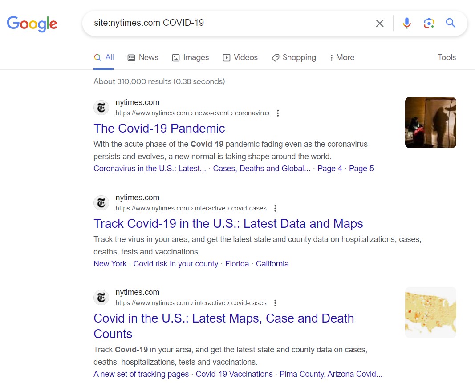Open options menu for Track Covid-19 result
475x383 pixels.
tap(275, 208)
